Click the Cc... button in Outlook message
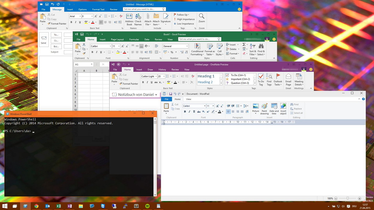The image size is (374, 210). (x=56, y=40)
